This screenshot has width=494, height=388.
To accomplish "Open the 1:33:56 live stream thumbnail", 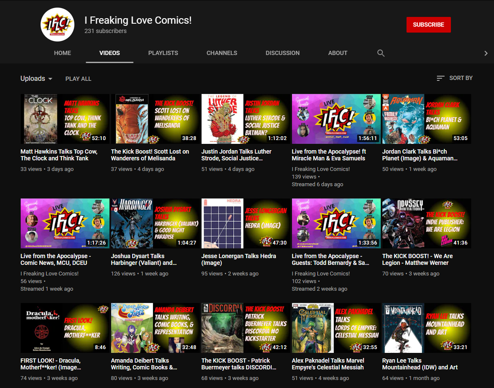I will pos(336,223).
